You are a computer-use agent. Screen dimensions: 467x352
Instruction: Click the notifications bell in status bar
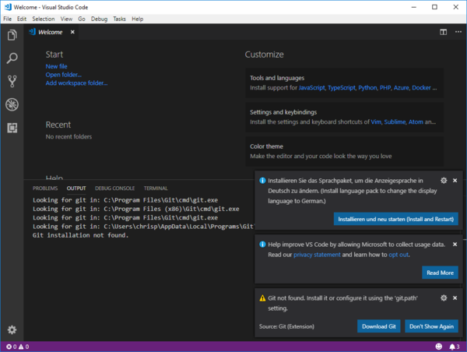(451, 346)
